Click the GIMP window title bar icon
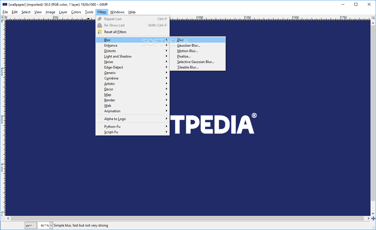376x230 pixels. 5,4
